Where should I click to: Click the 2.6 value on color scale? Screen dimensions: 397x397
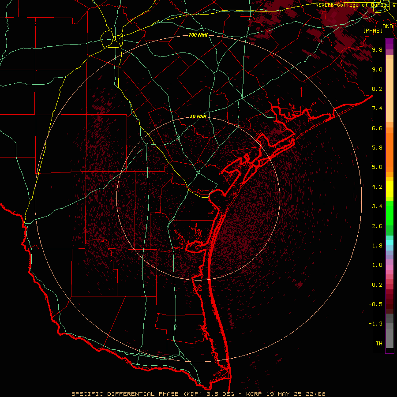point(377,226)
